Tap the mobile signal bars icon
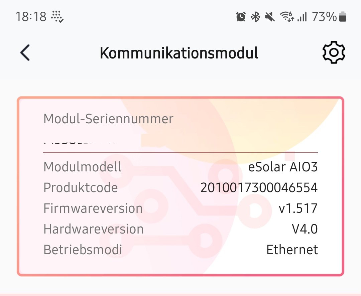The image size is (361, 296). [x=302, y=17]
